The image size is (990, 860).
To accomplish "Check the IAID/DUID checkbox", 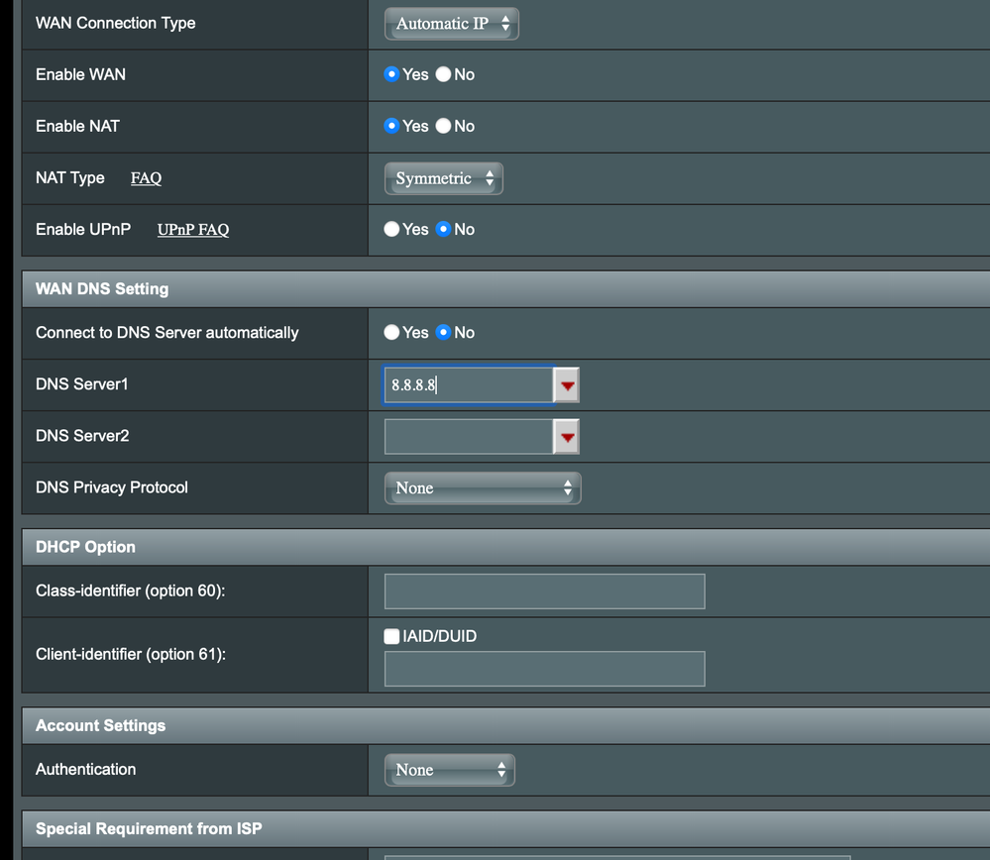I will [391, 636].
